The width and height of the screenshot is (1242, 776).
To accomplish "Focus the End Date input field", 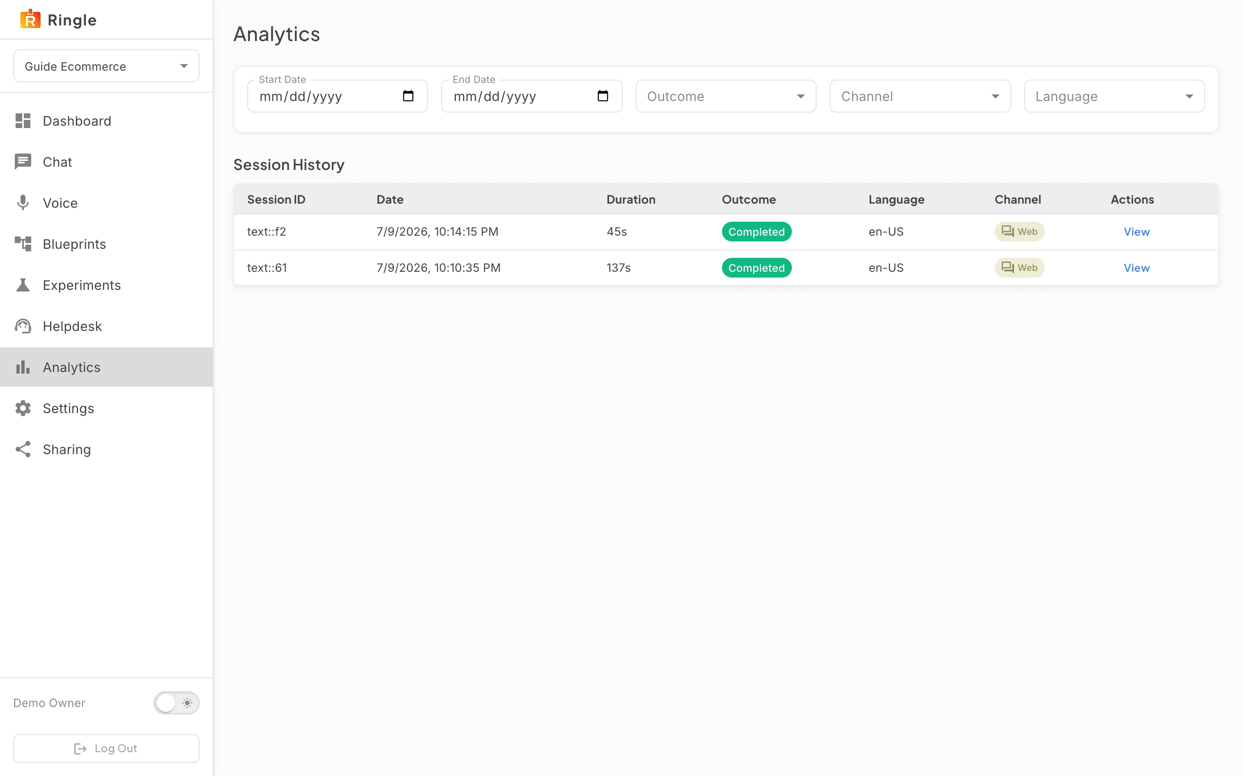I will pos(532,96).
